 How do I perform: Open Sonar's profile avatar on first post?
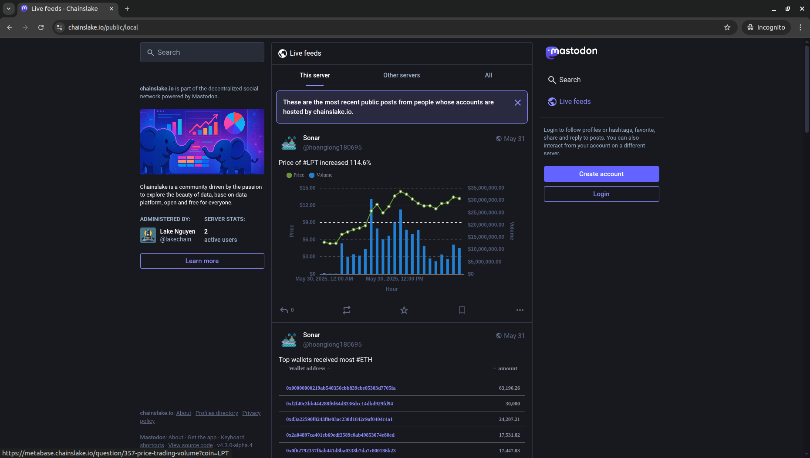[x=289, y=143]
